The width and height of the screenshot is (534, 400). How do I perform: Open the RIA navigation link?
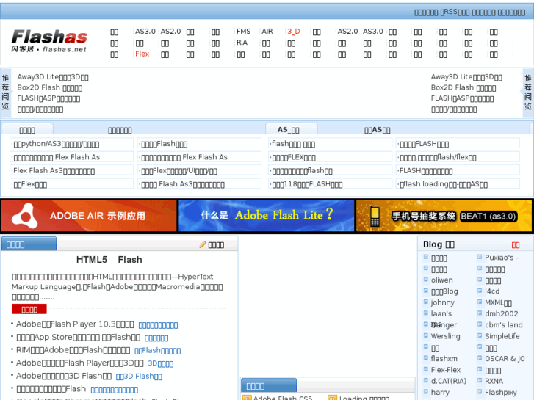(242, 43)
